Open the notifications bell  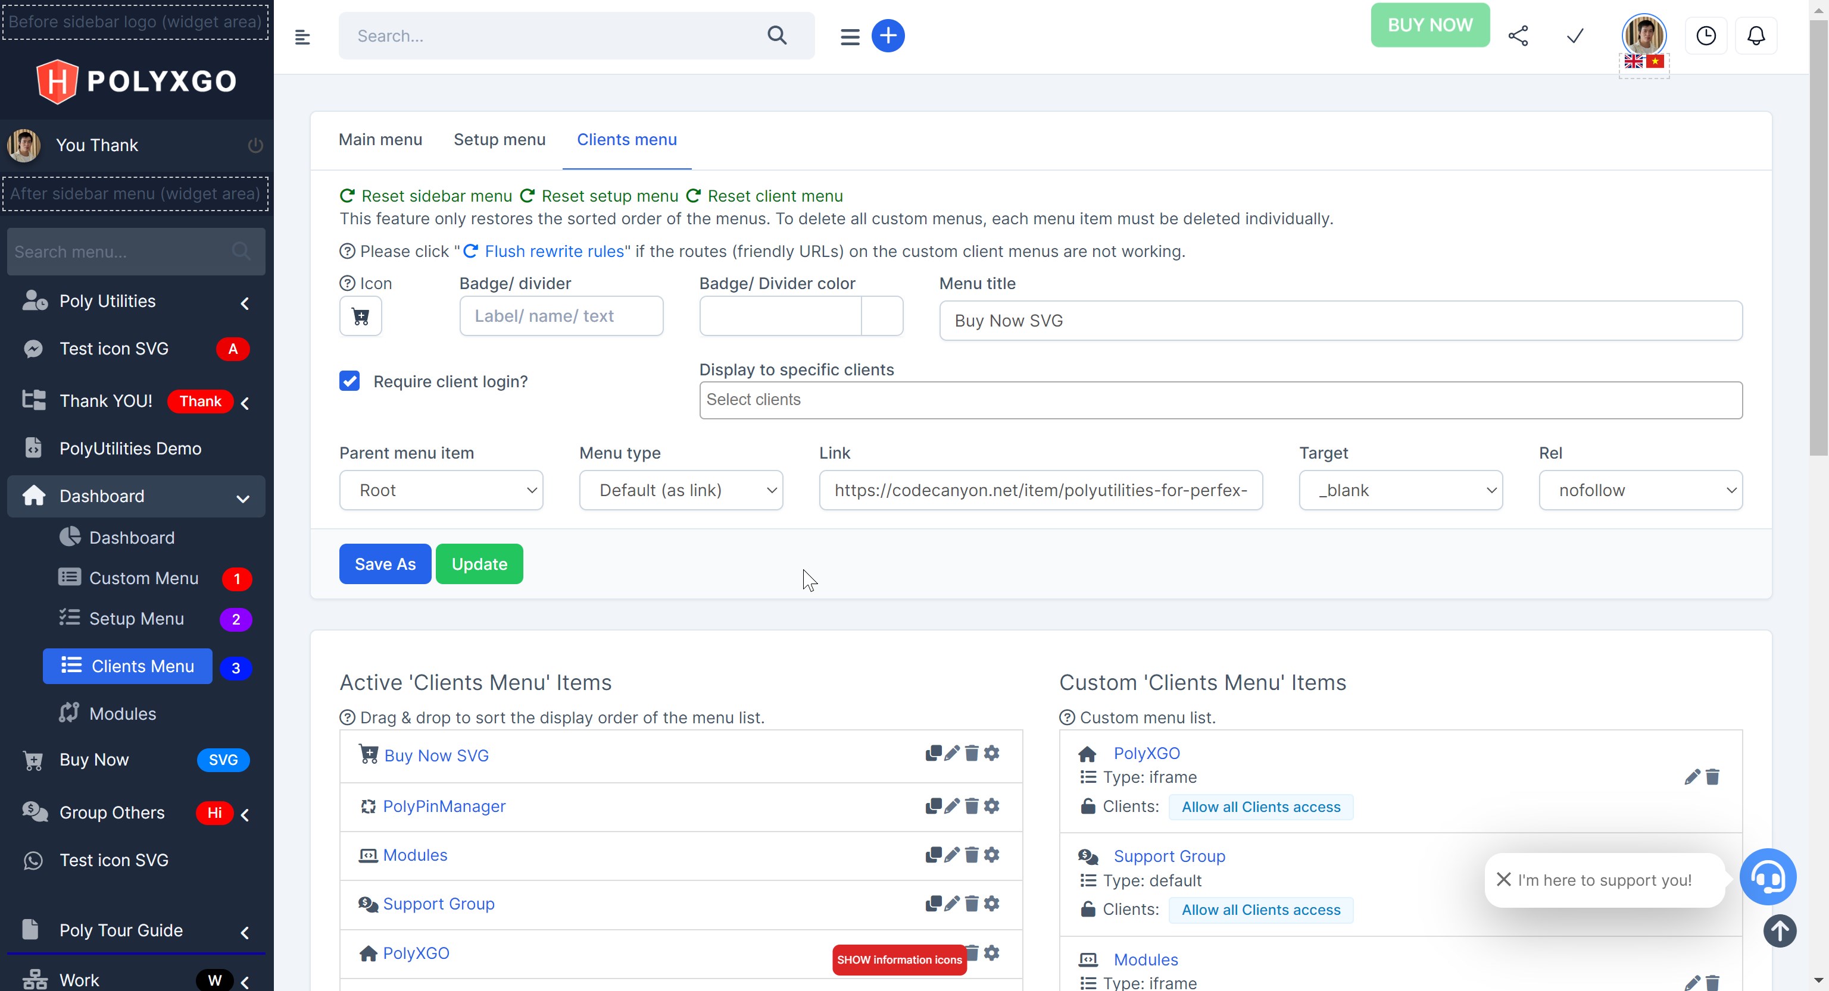pos(1756,36)
